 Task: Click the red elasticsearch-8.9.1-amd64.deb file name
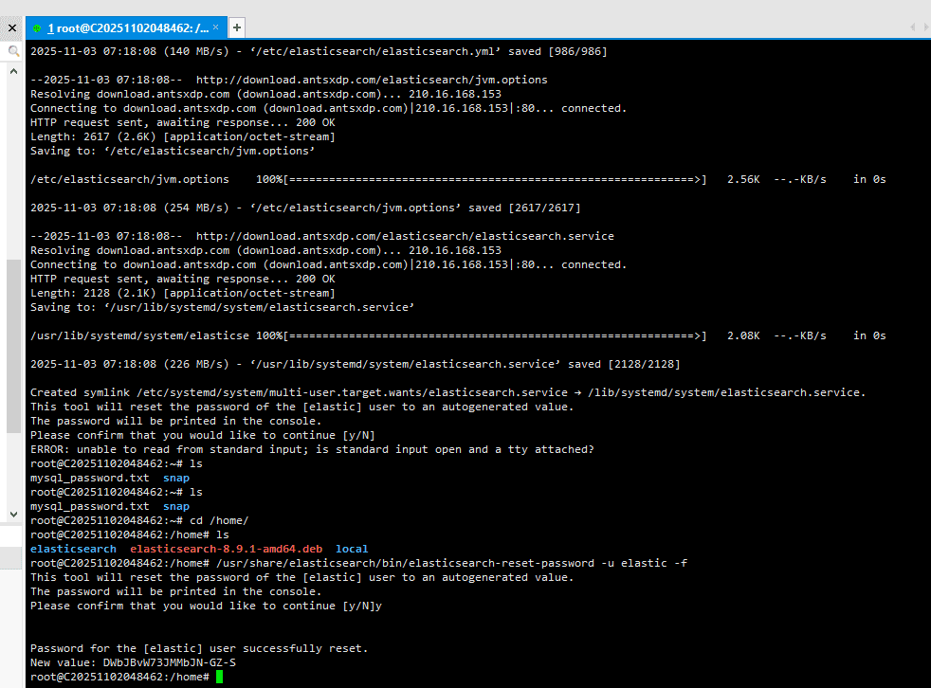click(227, 549)
